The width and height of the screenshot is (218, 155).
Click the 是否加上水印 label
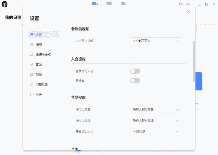tap(84, 131)
